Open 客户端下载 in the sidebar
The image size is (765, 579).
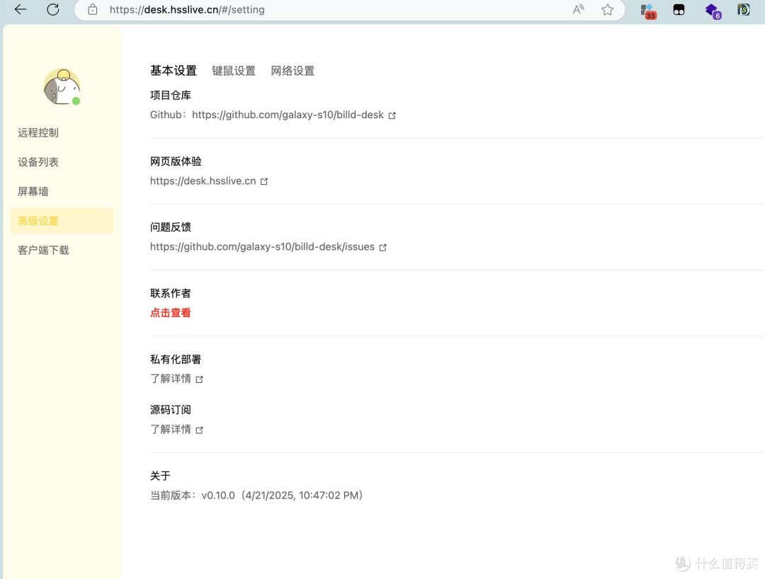coord(43,250)
